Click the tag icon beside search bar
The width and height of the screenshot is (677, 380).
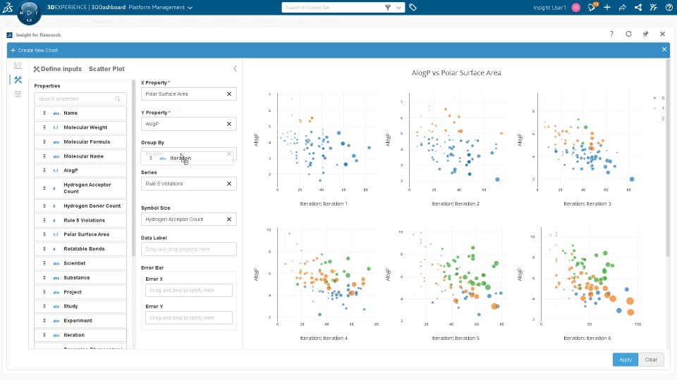click(413, 7)
